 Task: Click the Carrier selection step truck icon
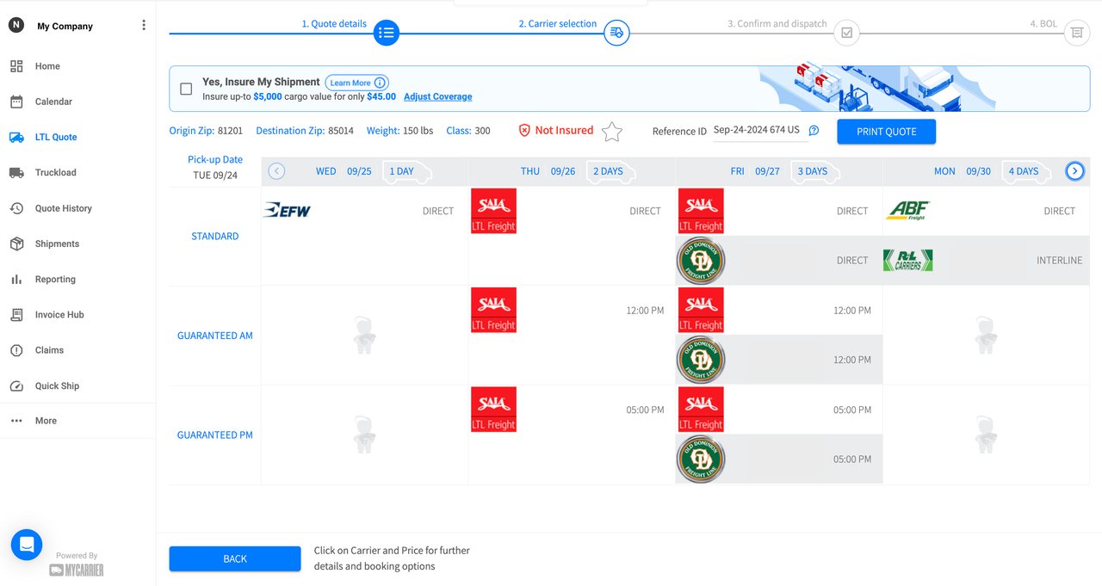[616, 33]
